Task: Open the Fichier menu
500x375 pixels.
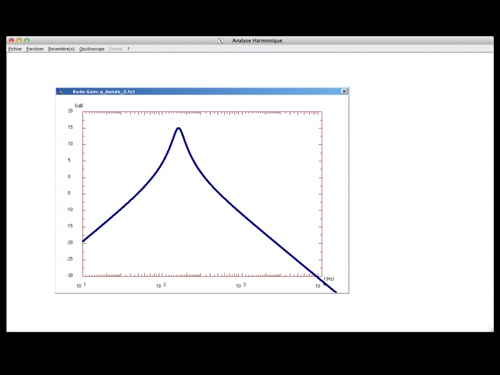Action: tap(15, 49)
